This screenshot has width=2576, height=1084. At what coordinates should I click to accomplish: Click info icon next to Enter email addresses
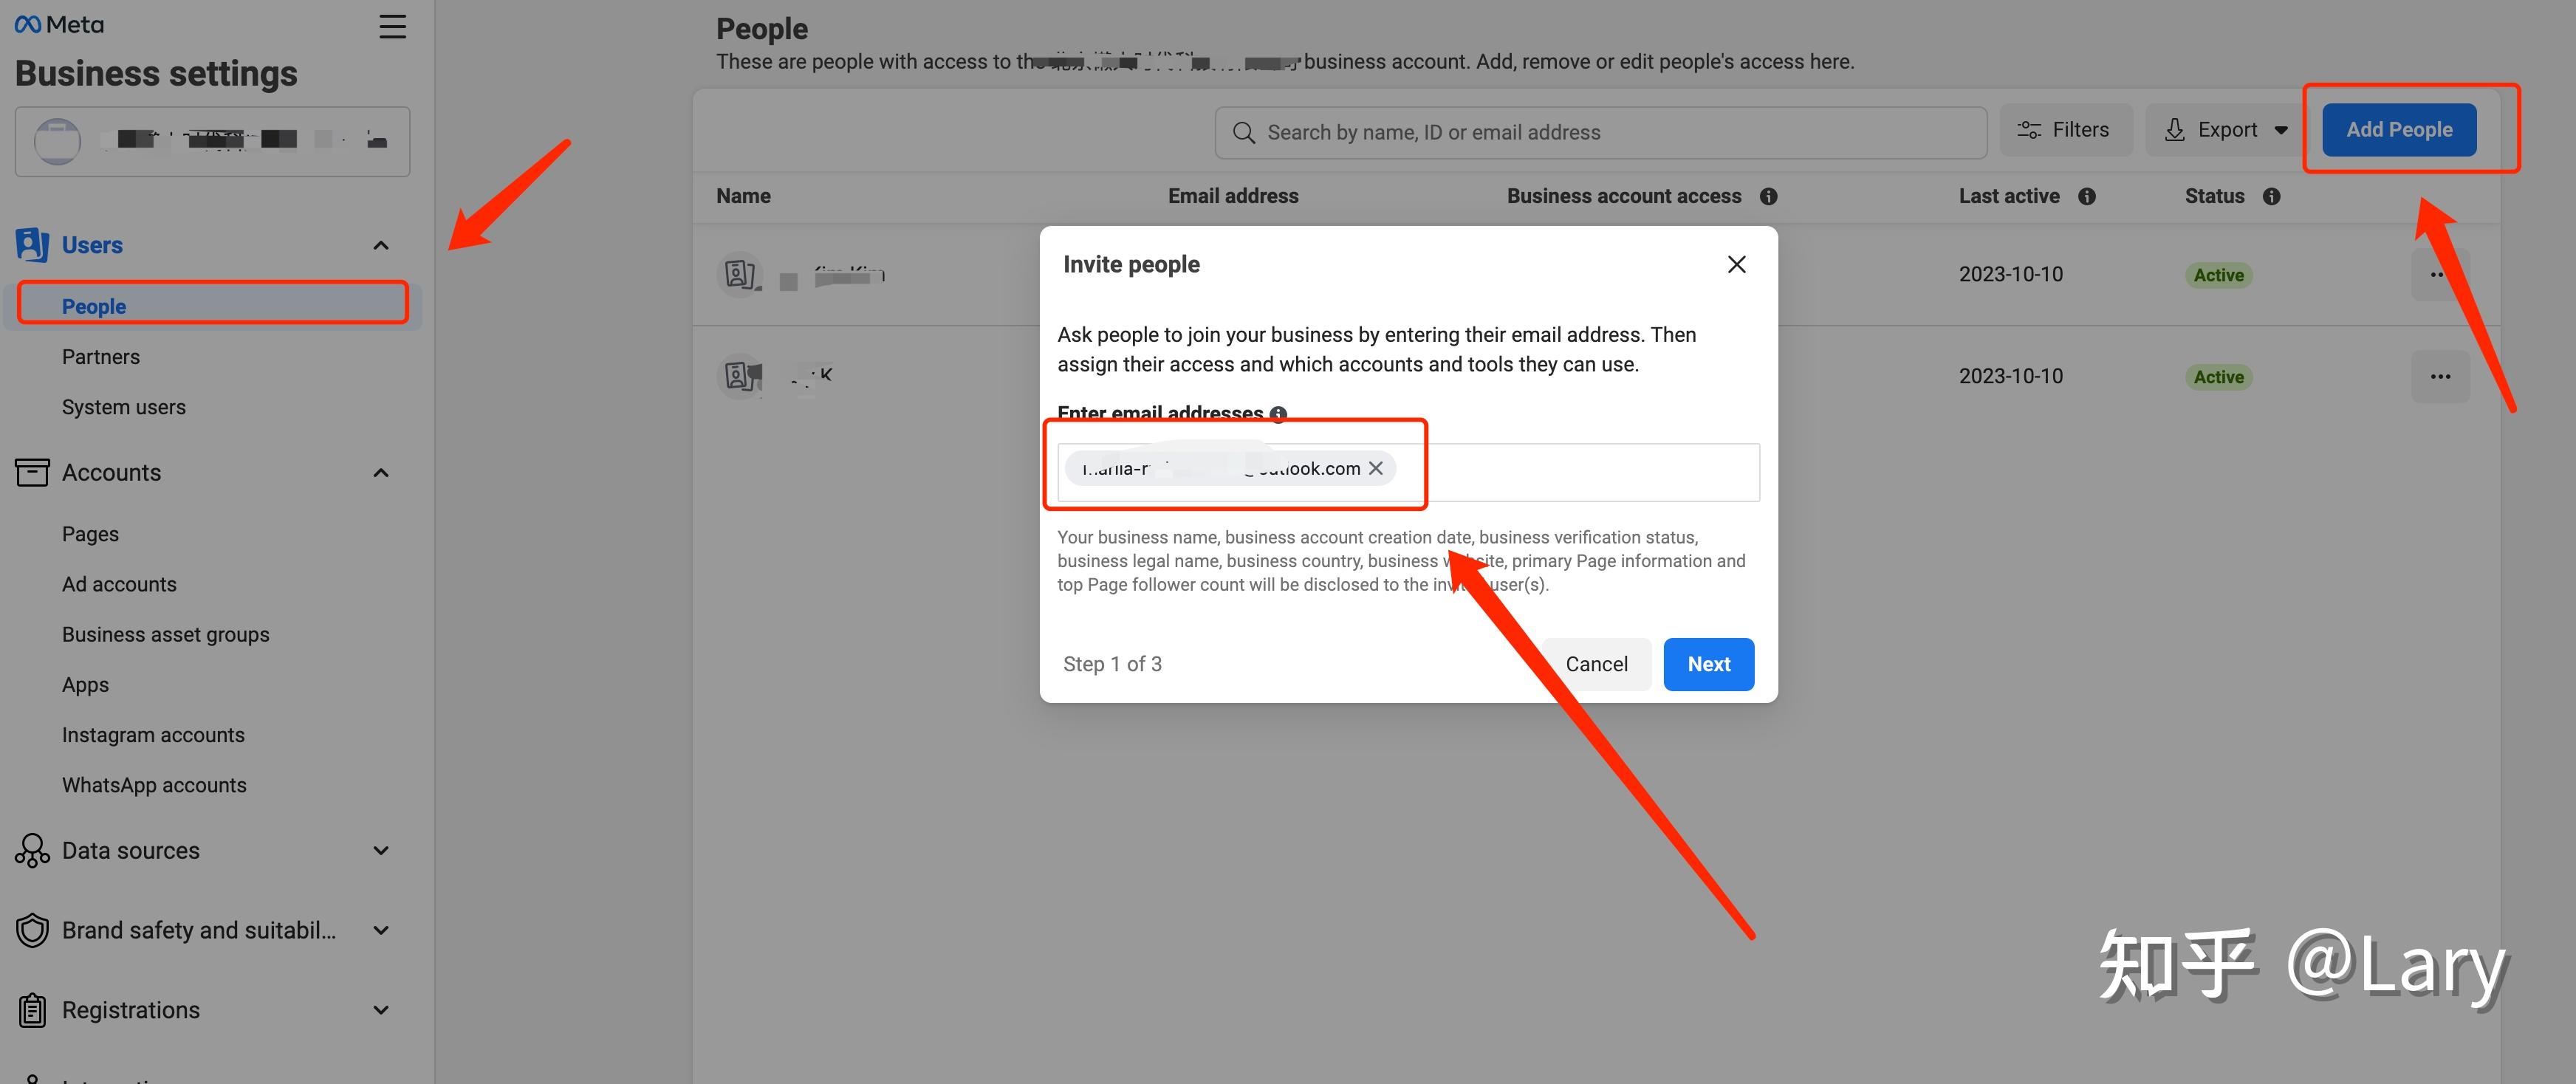point(1278,414)
